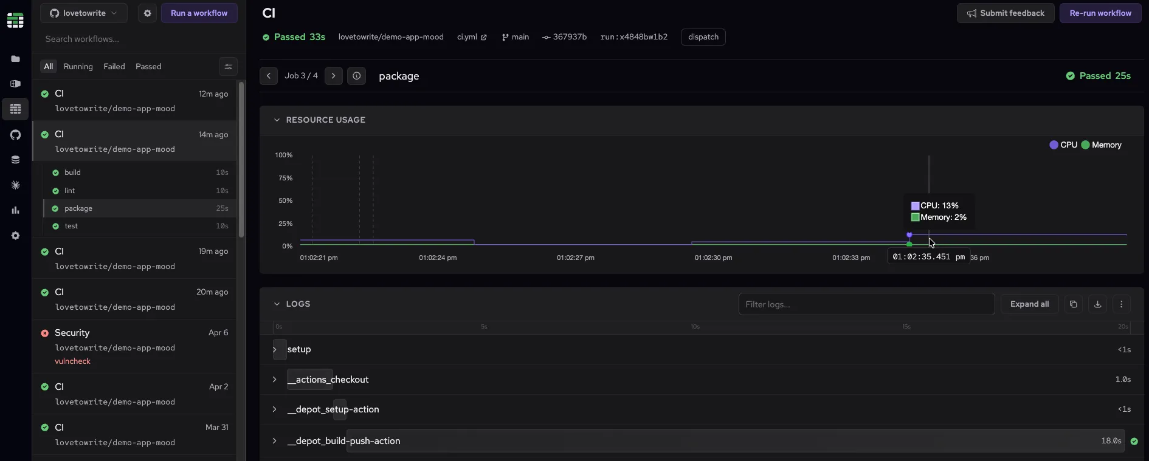This screenshot has width=1149, height=461.
Task: Open the CI run from 19m ago
Action: (x=134, y=258)
